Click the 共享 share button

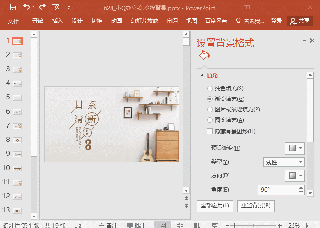(x=300, y=21)
